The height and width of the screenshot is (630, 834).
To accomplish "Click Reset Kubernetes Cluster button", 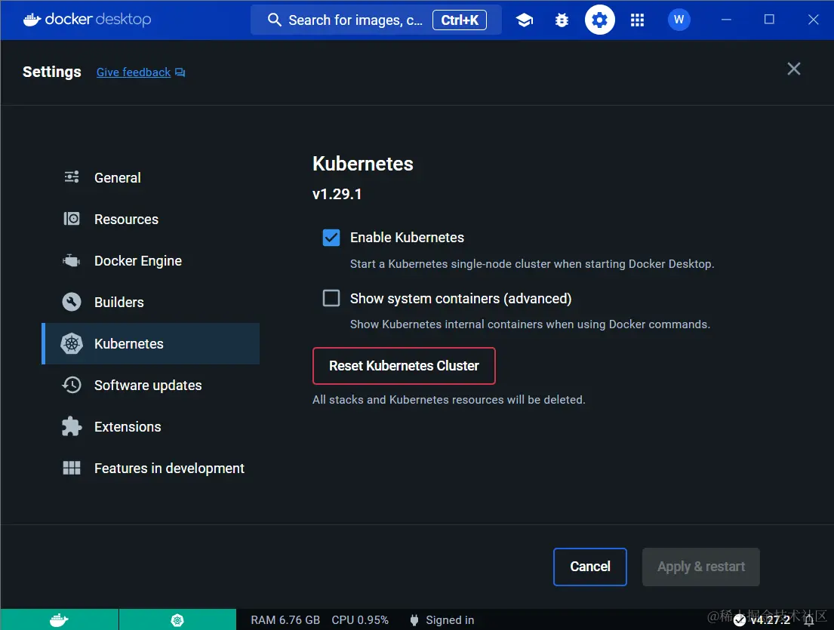I will tap(404, 366).
